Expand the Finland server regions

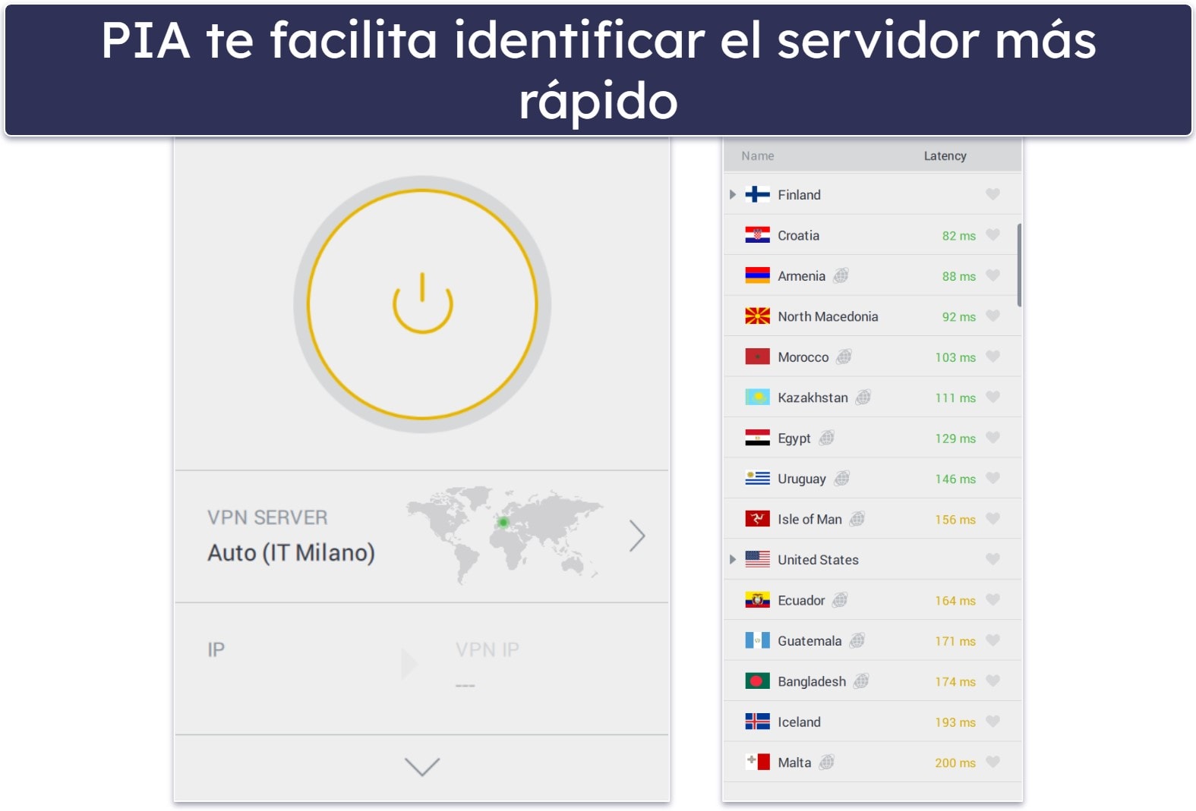tap(733, 195)
